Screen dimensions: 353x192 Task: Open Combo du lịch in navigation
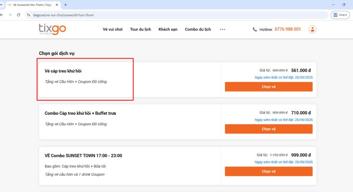(198, 29)
